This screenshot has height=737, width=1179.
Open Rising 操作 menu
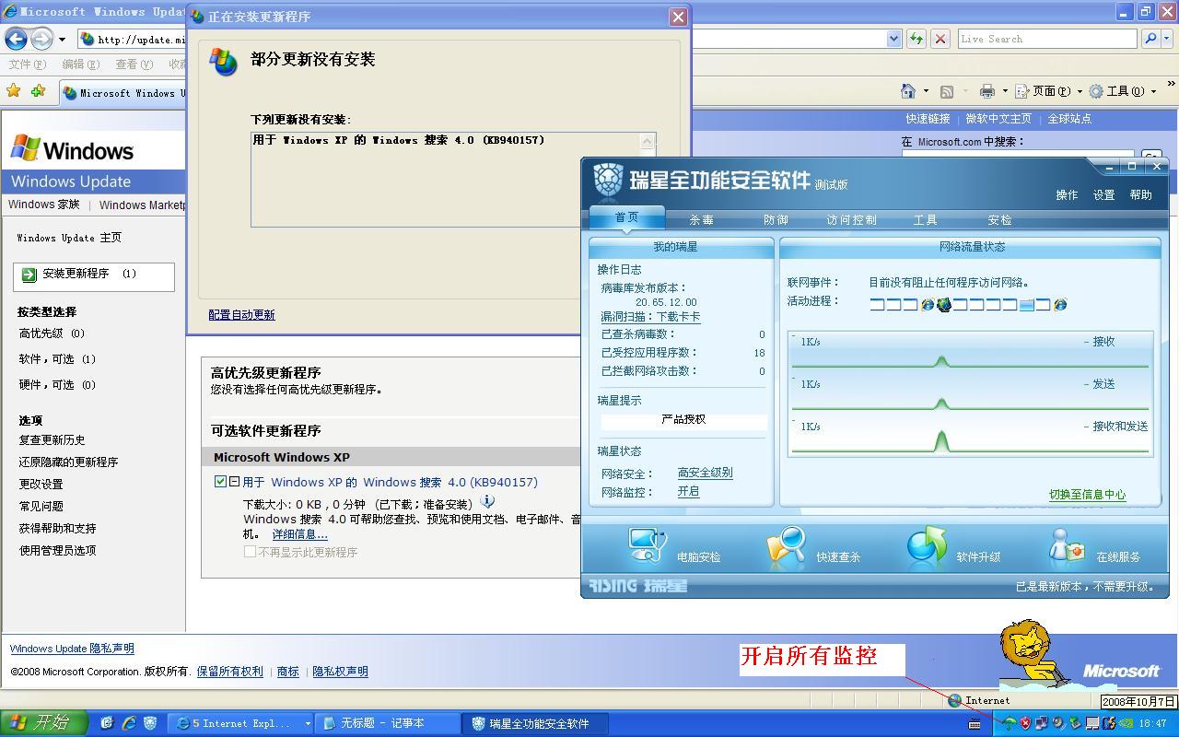(1067, 194)
